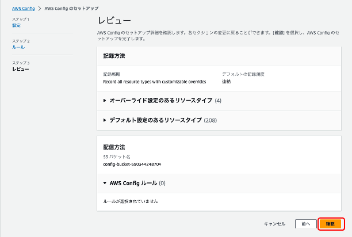Select the bucket name config-bucket-690344248704

[x=132, y=165]
